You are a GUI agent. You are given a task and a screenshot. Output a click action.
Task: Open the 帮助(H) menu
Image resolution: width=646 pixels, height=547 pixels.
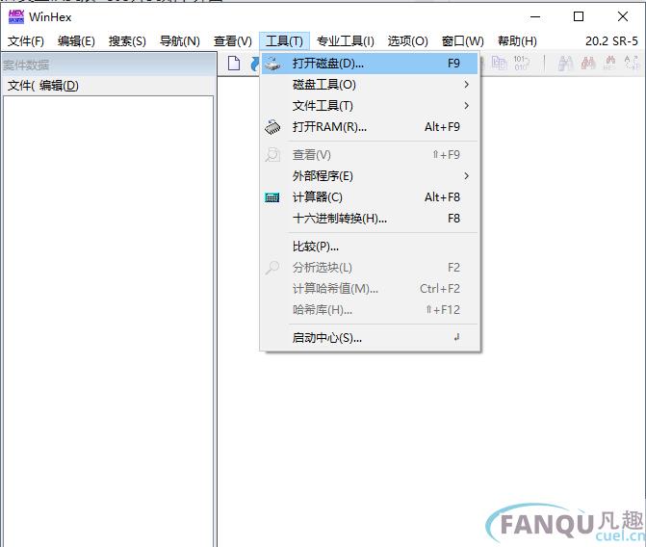tap(517, 41)
